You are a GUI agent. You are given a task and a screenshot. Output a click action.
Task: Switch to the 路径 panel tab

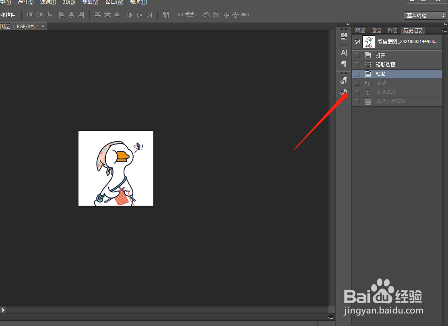pos(392,30)
